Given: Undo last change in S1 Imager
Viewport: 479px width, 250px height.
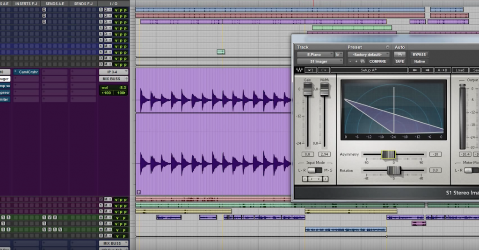Looking at the screenshot, I should 311,70.
